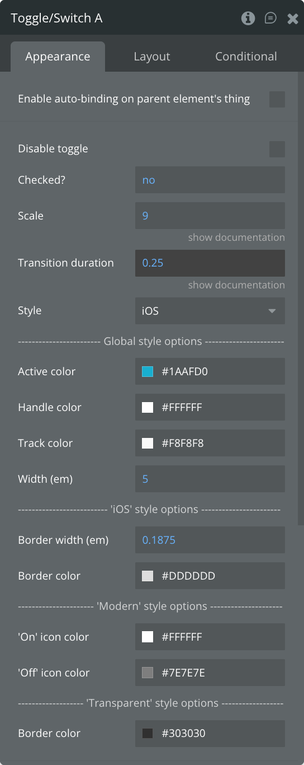Open the Track color swatch
The image size is (304, 765).
click(x=148, y=444)
